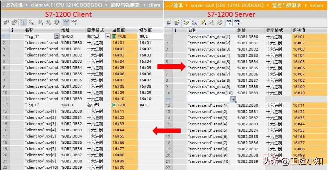The height and width of the screenshot is (170, 328).
Task: Select 布尔型 display format in Tag_6 row
Action: 98,105
